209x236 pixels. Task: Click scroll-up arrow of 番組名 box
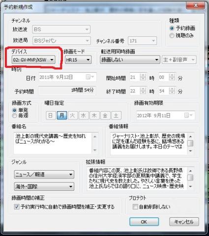pos(95,136)
